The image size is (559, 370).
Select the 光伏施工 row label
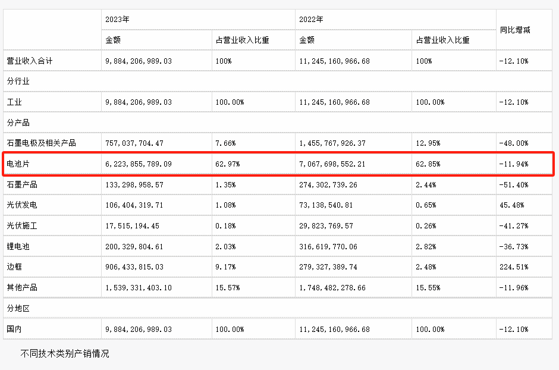(x=22, y=226)
